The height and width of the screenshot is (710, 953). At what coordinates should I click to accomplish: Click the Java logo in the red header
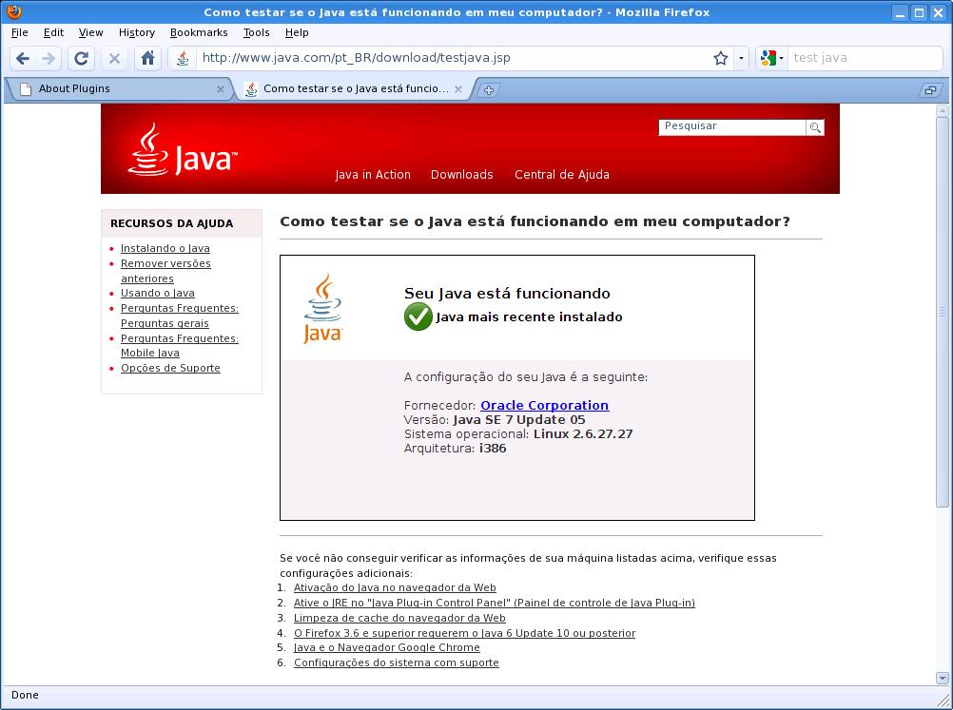[183, 150]
